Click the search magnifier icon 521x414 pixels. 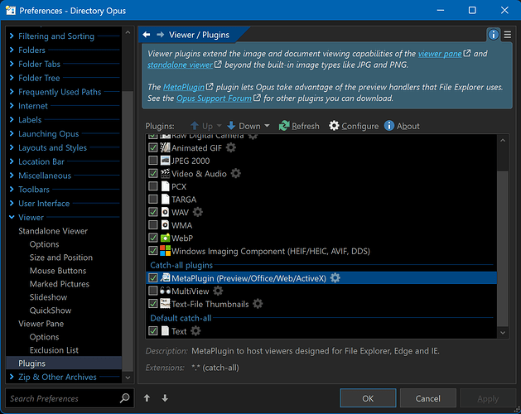[x=124, y=397]
